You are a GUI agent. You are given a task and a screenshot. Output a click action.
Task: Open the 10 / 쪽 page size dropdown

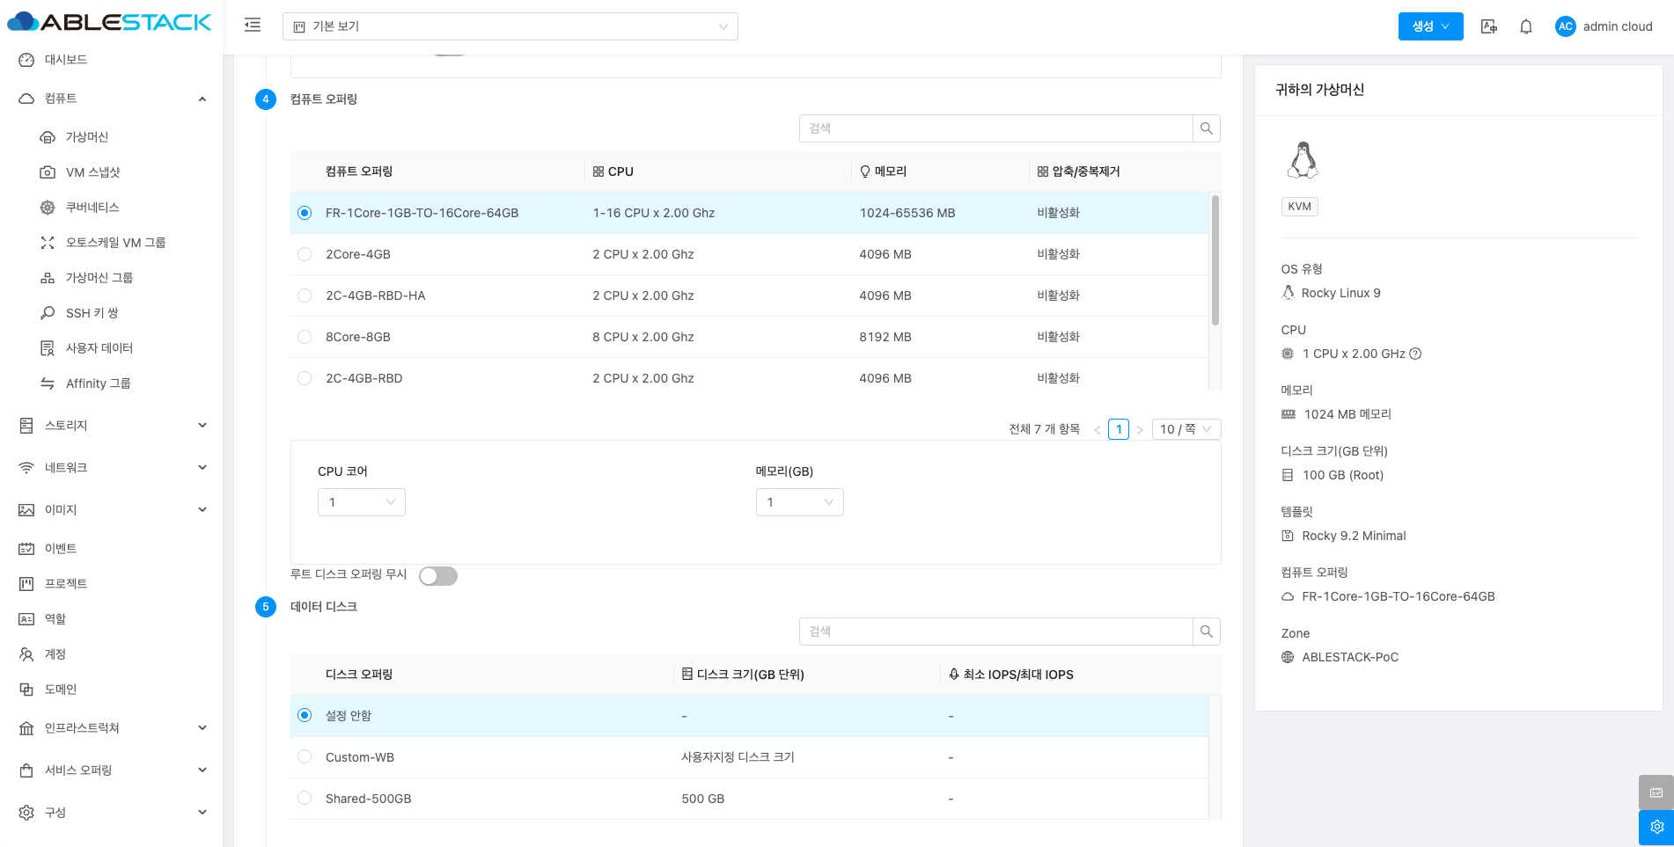pos(1185,429)
